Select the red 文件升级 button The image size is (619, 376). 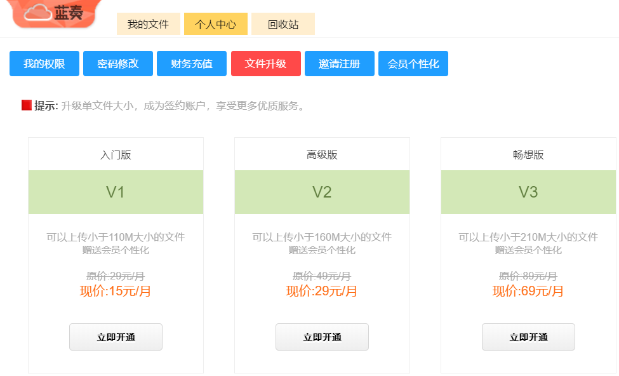[266, 64]
